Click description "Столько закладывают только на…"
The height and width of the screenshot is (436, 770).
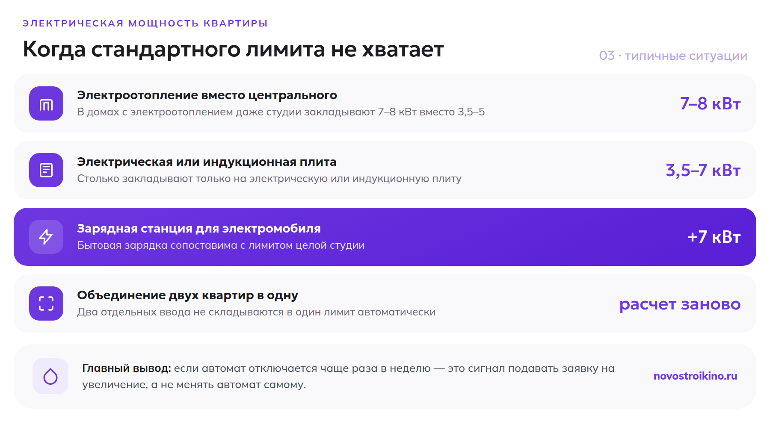tap(269, 179)
